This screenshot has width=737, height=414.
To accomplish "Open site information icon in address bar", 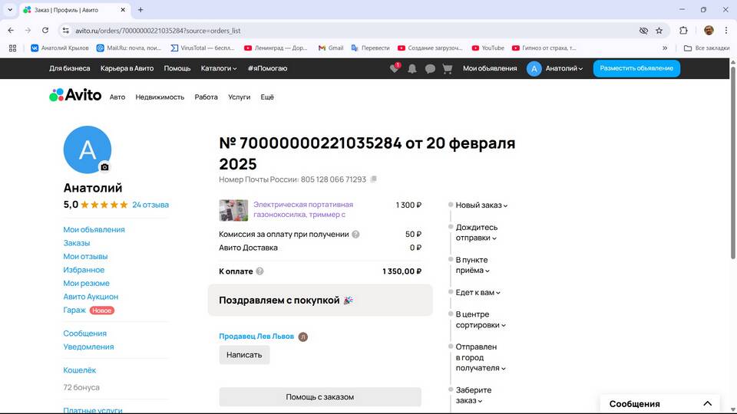I will [x=66, y=31].
